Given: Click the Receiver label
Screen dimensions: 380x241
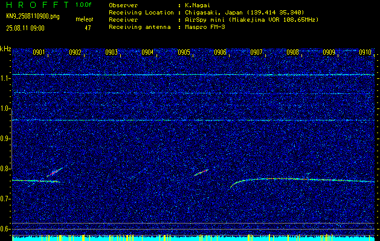Looking at the screenshot, I should [x=123, y=19].
